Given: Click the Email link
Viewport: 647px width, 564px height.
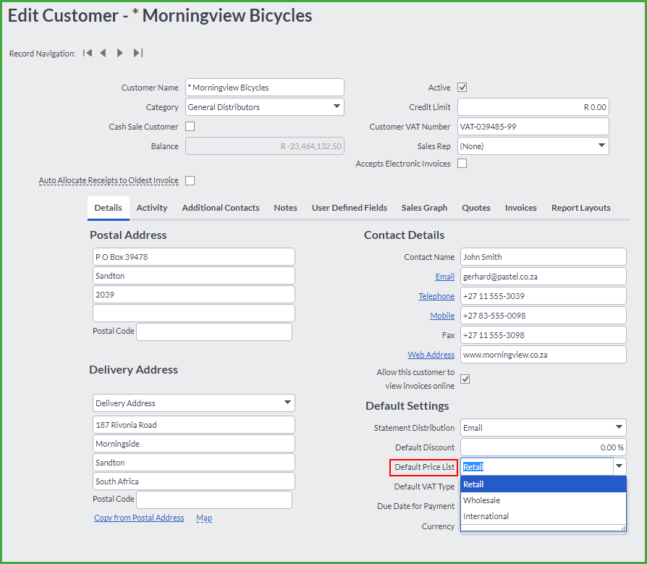Looking at the screenshot, I should click(445, 277).
